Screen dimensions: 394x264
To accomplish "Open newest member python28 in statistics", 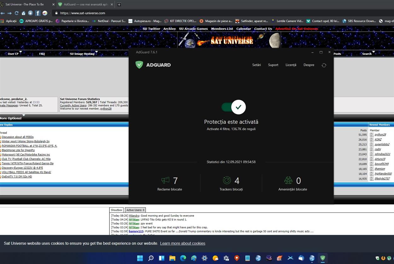I will (x=106, y=109).
